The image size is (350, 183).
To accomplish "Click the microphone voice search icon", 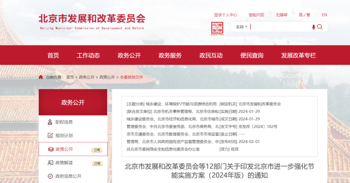I will point(313,27).
